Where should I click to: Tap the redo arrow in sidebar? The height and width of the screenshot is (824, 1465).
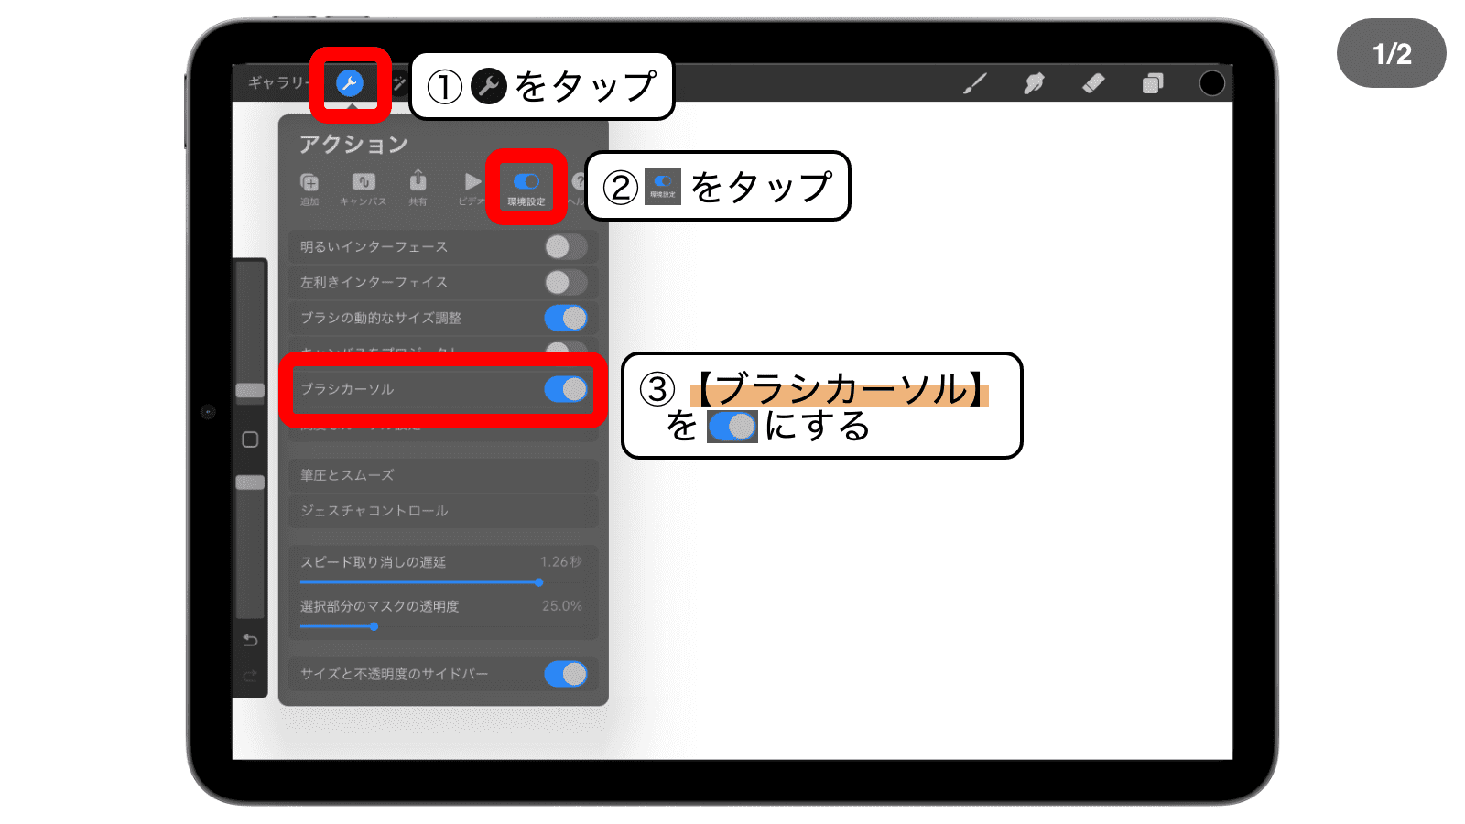tap(250, 676)
